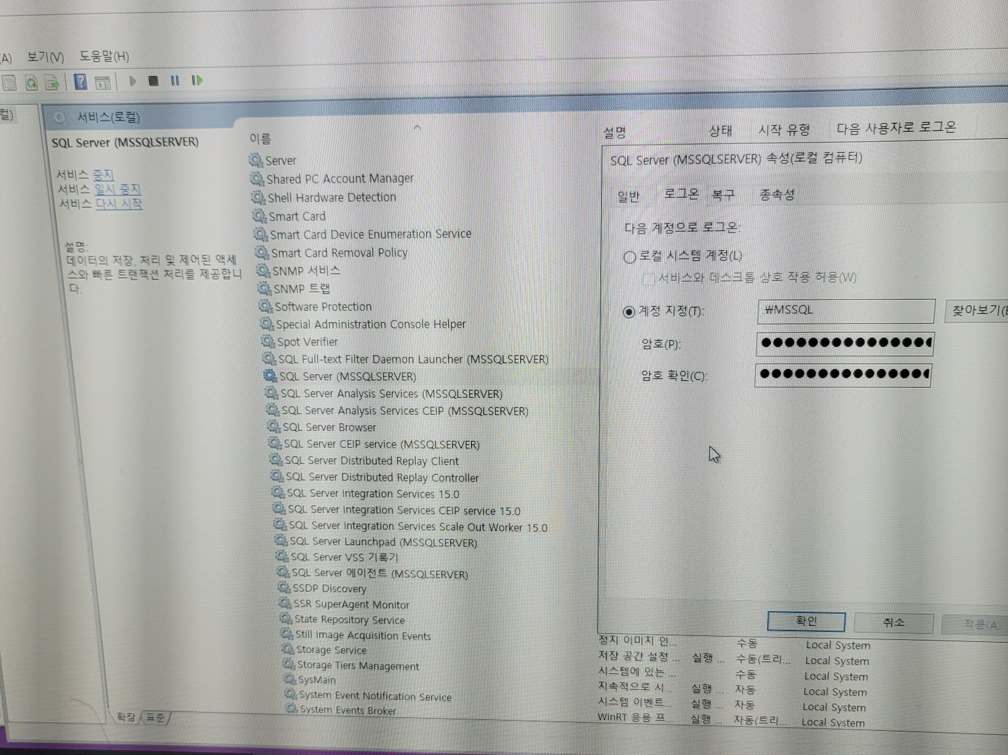Click the 찾아보기 browse button
This screenshot has height=755, width=1008.
pos(977,311)
